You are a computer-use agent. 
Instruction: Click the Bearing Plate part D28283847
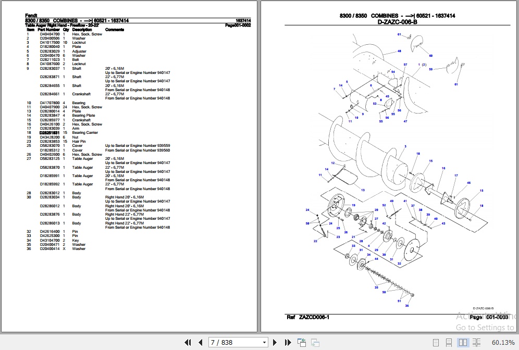(x=50, y=116)
